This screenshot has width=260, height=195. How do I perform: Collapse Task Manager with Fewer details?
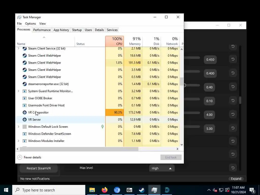[x=29, y=157]
